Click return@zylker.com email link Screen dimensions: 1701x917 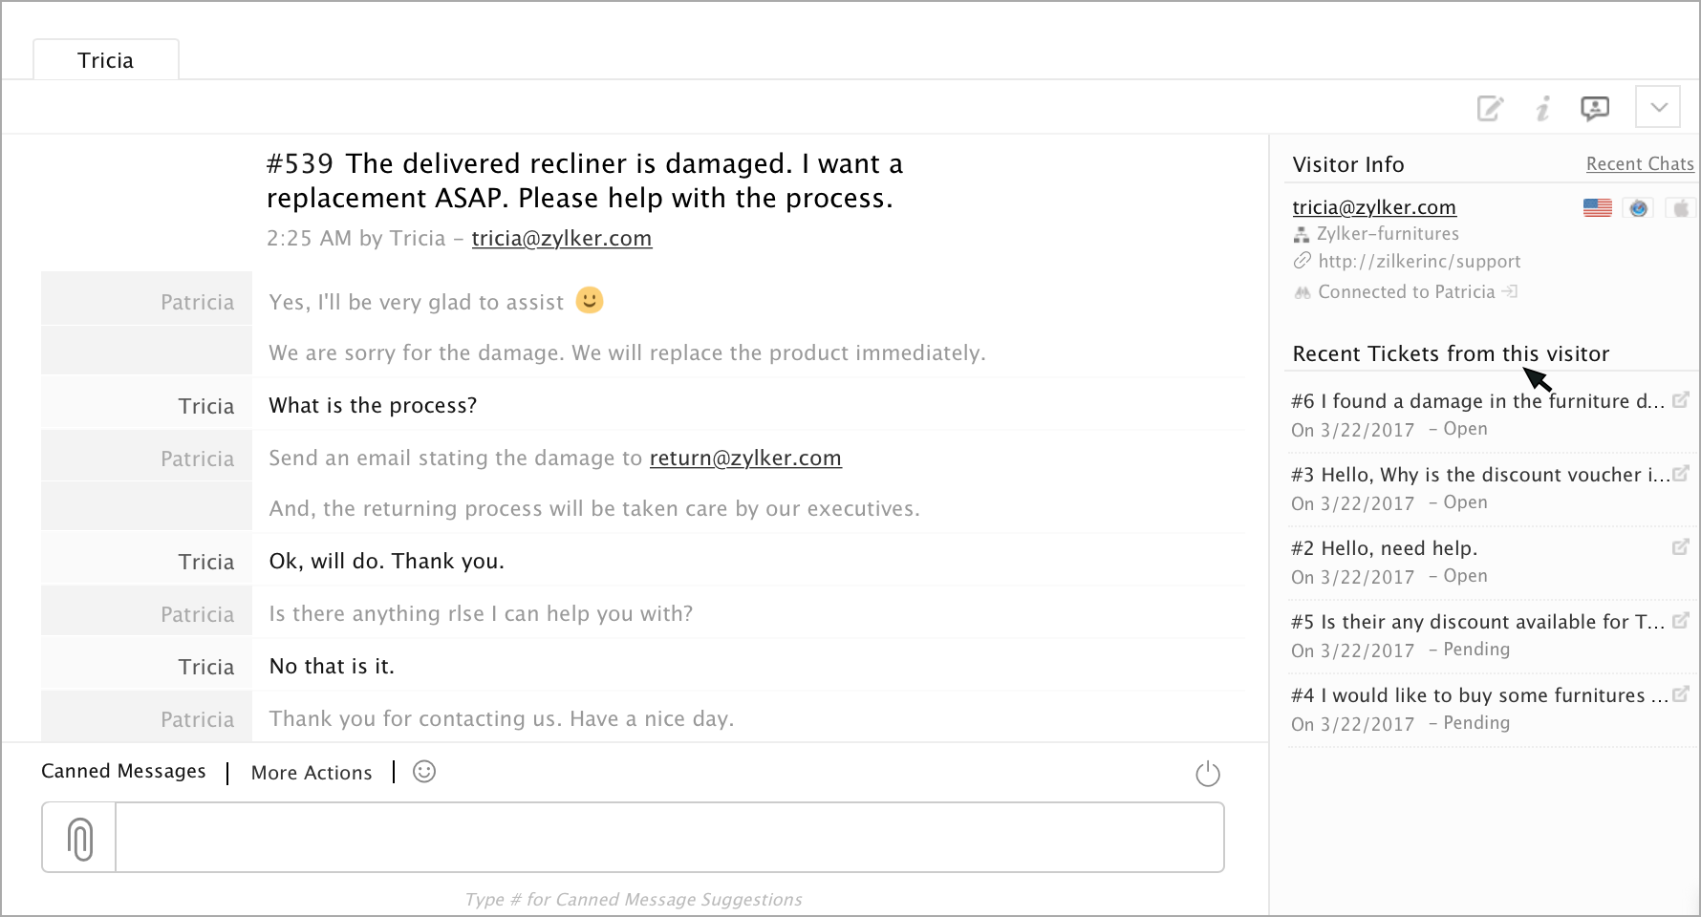click(745, 458)
